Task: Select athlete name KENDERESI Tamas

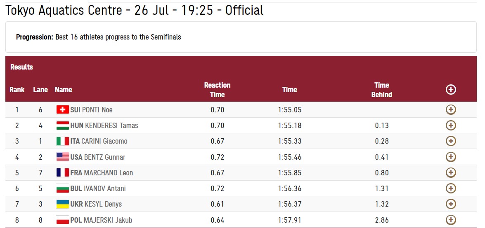Action: 111,126
